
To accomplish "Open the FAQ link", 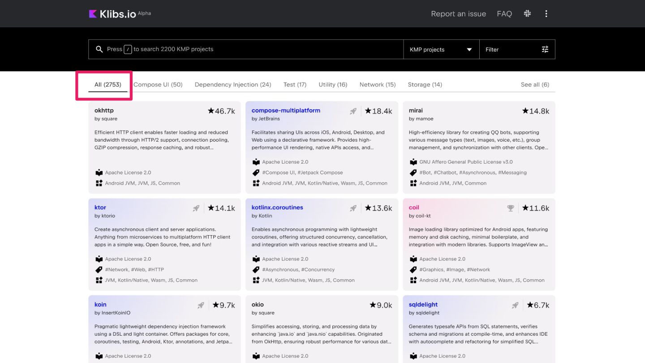I will click(x=504, y=14).
